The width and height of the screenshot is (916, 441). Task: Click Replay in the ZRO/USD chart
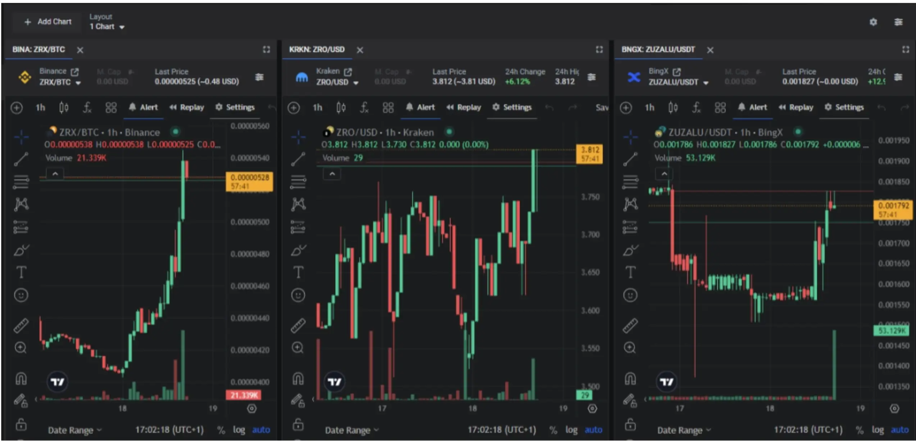pos(464,108)
